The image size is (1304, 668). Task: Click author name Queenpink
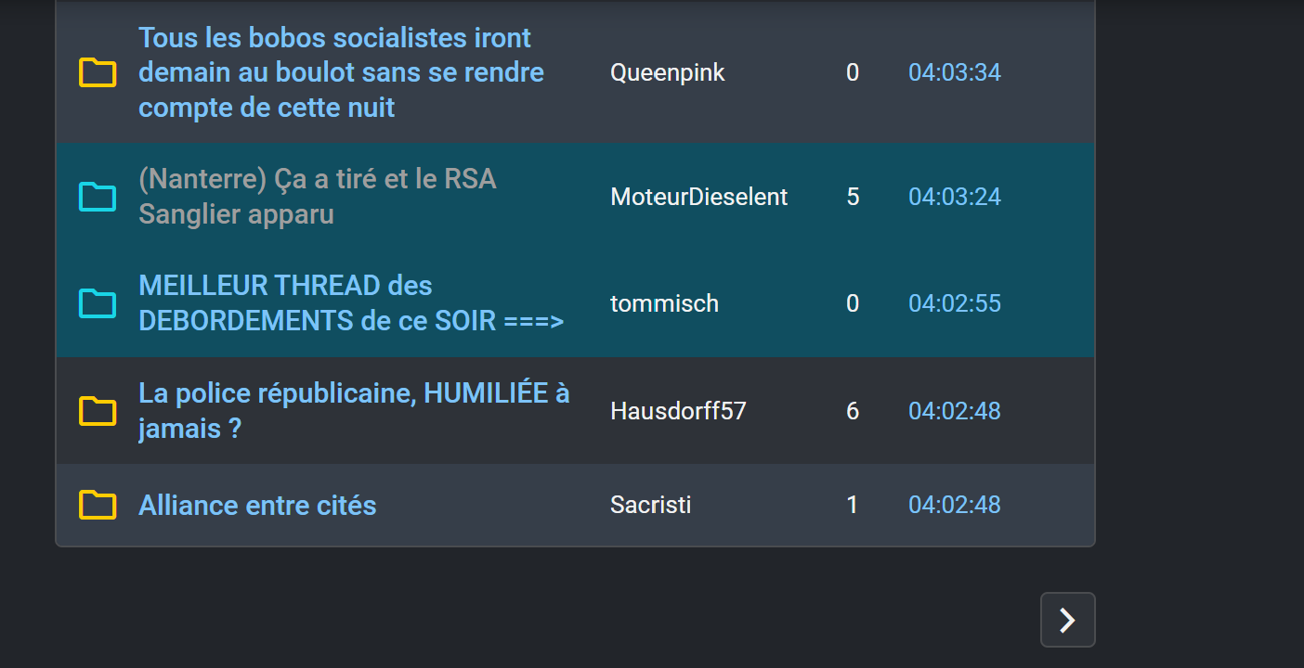point(668,72)
